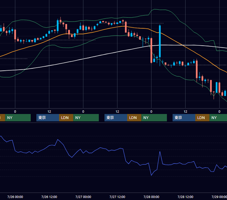This screenshot has width=227, height=200.
Task: Click hour label 0 above 7/28 00:00
Action: 151,112
